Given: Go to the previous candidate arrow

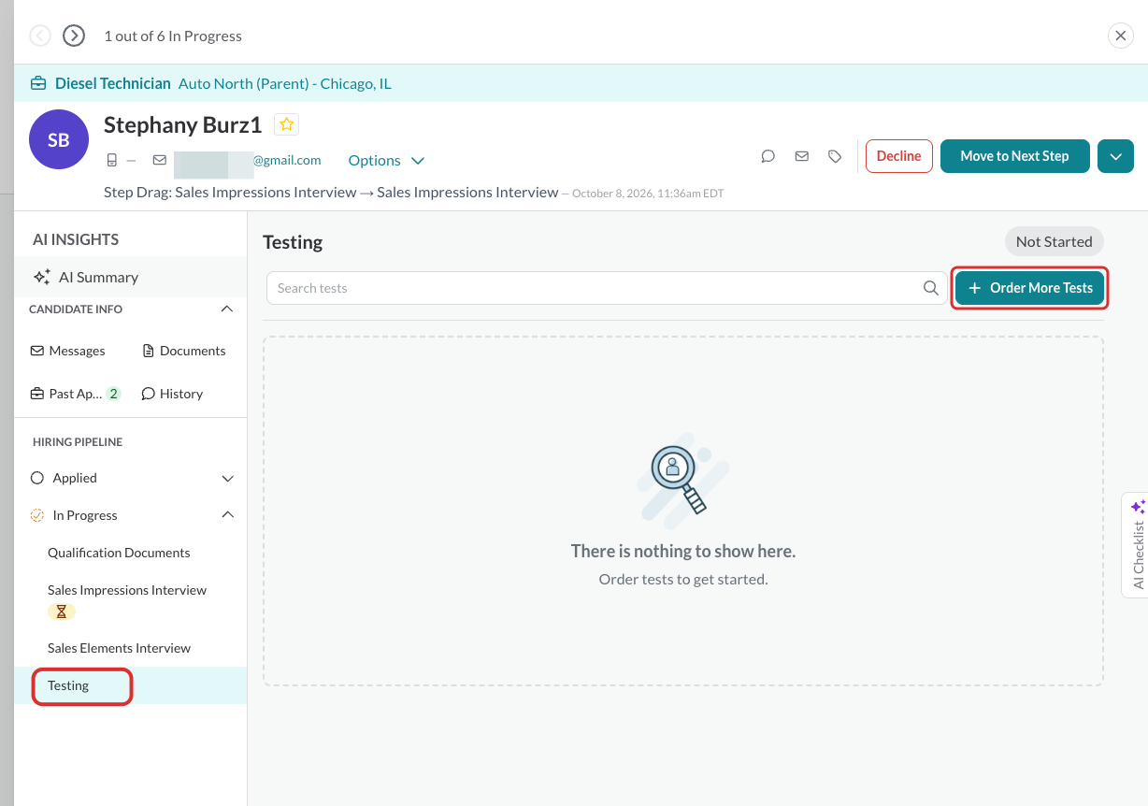Looking at the screenshot, I should point(40,36).
